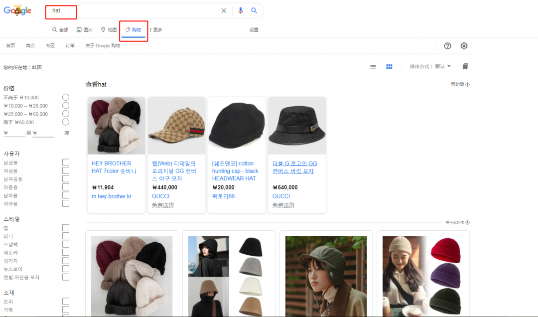The width and height of the screenshot is (538, 317).
Task: Click black hunting cap product image
Action: coord(237,126)
